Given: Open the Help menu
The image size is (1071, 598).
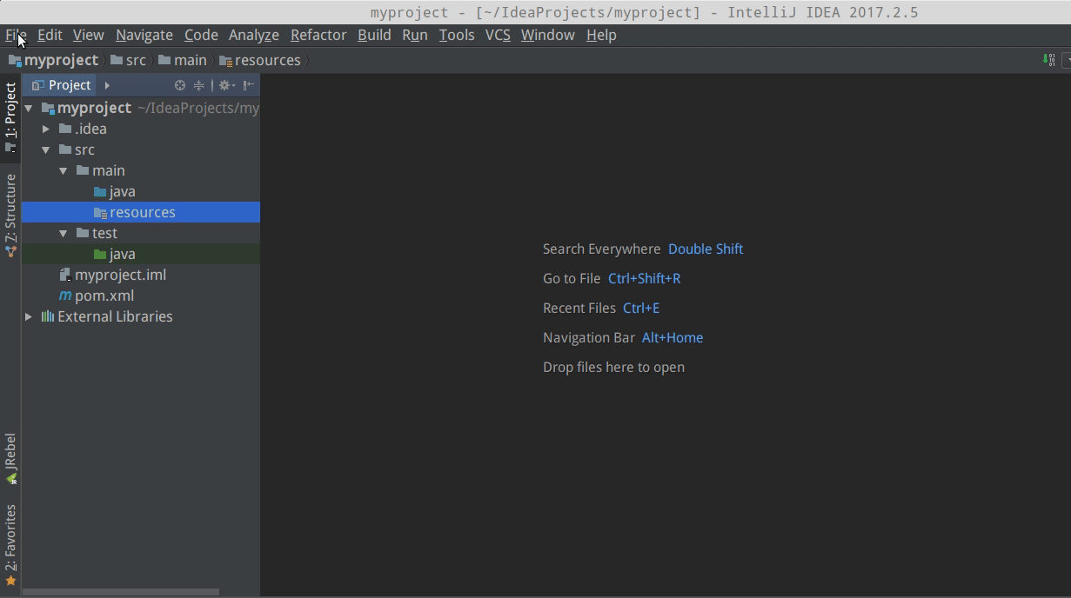Looking at the screenshot, I should [601, 35].
